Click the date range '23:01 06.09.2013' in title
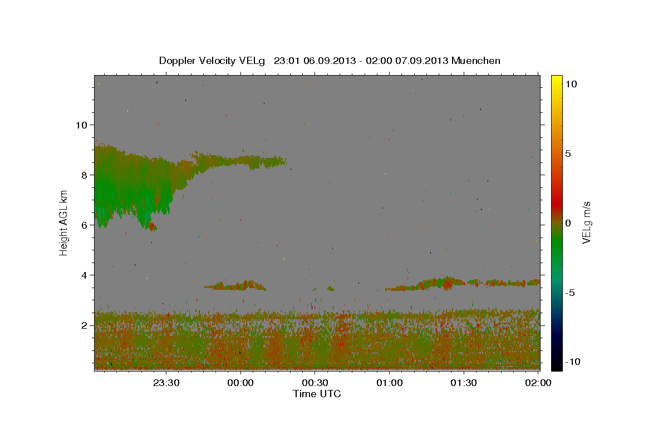The width and height of the screenshot is (668, 445). [314, 61]
